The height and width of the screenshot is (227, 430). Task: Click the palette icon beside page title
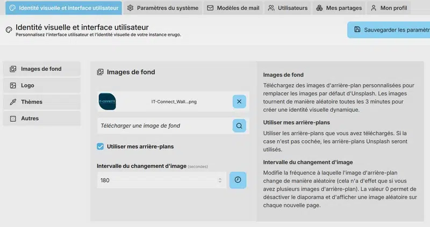click(x=9, y=30)
